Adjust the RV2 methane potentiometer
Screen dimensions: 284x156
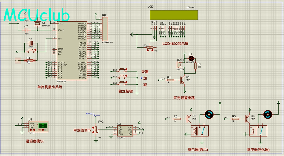96,130
